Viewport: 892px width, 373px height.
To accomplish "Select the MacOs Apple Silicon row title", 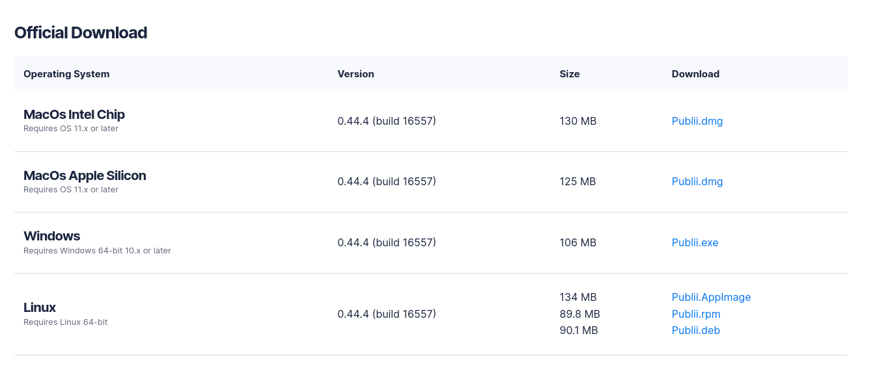I will pyautogui.click(x=85, y=175).
